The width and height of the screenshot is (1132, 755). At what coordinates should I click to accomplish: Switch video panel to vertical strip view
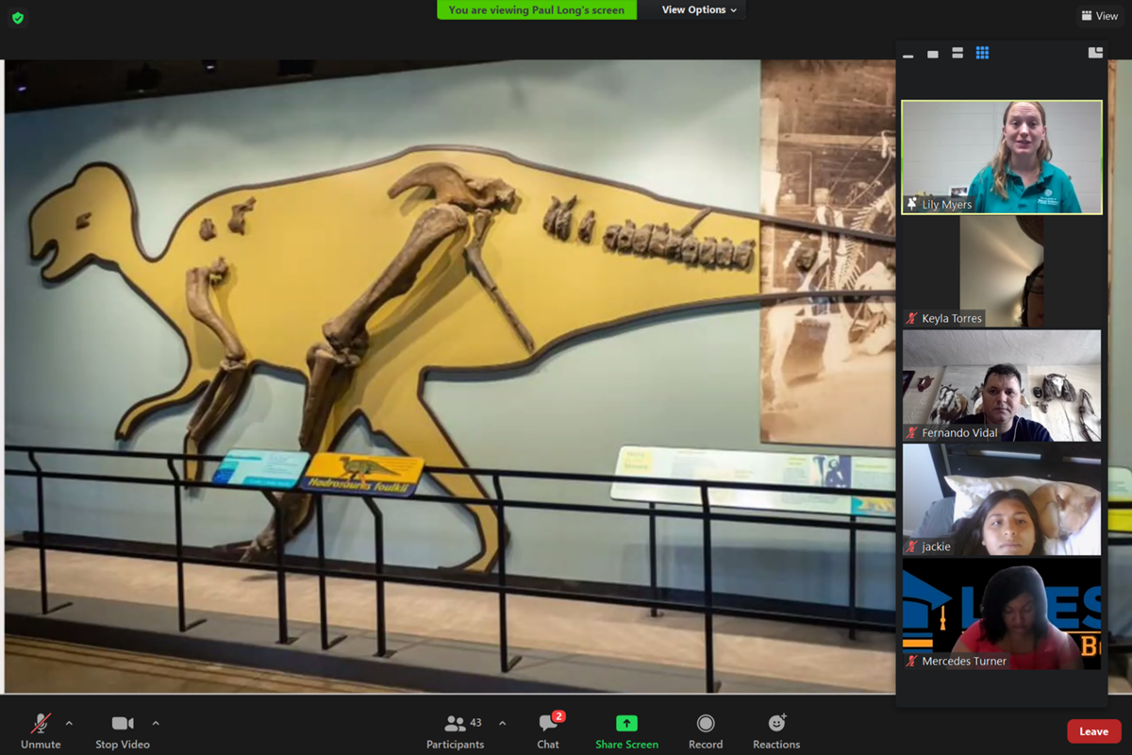pyautogui.click(x=957, y=54)
